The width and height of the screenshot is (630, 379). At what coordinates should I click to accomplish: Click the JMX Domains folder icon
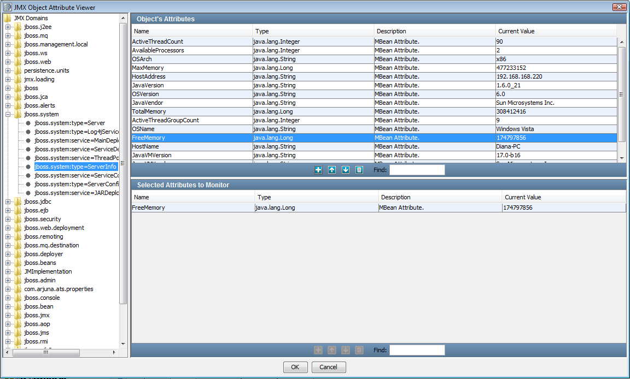[7, 17]
